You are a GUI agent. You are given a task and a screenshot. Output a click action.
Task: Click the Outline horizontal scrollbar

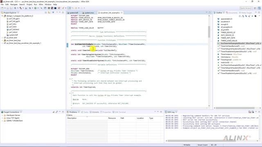pos(235,108)
